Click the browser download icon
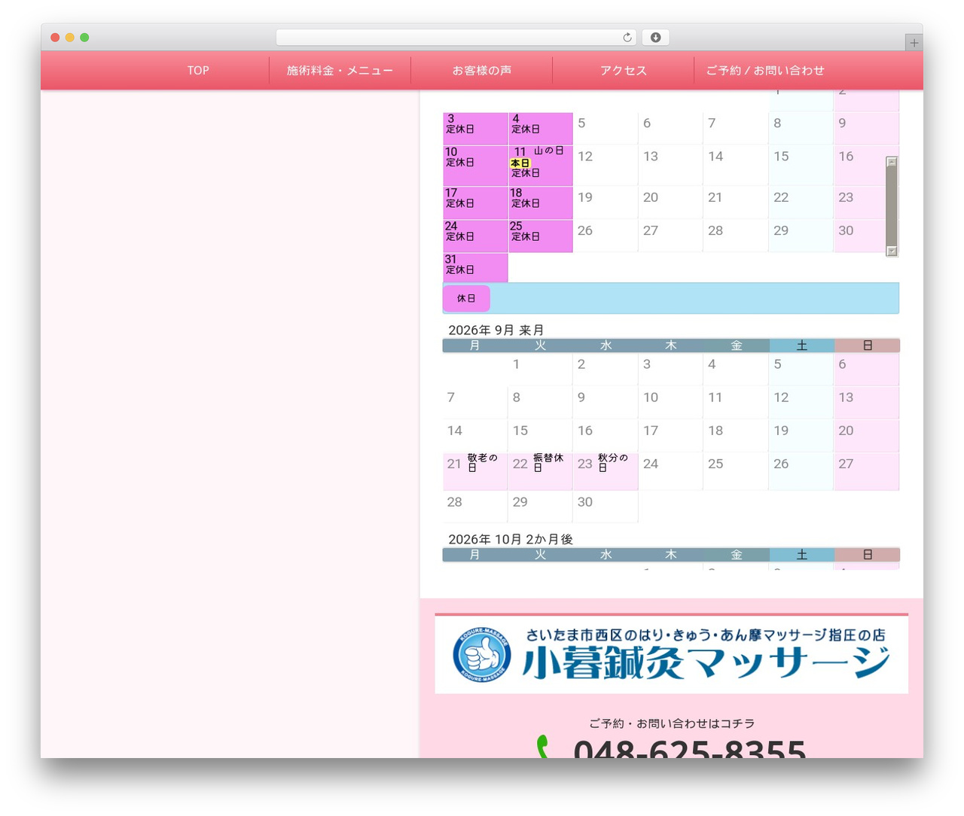 [x=656, y=38]
